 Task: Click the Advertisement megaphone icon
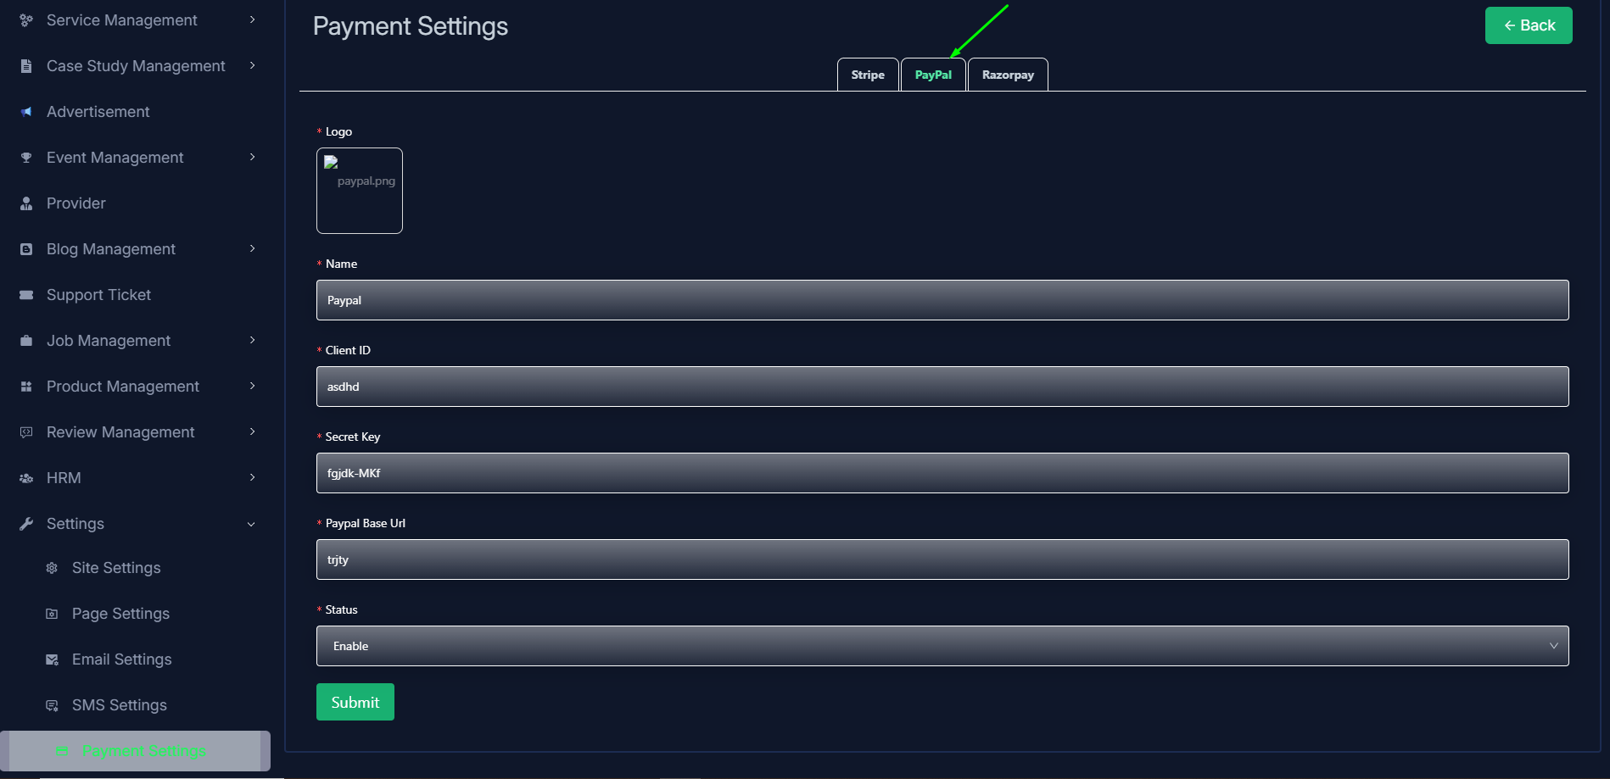[26, 112]
